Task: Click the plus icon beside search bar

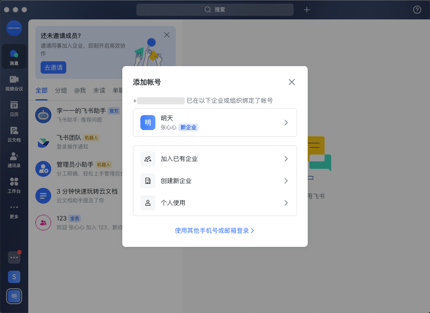Action: coord(306,10)
